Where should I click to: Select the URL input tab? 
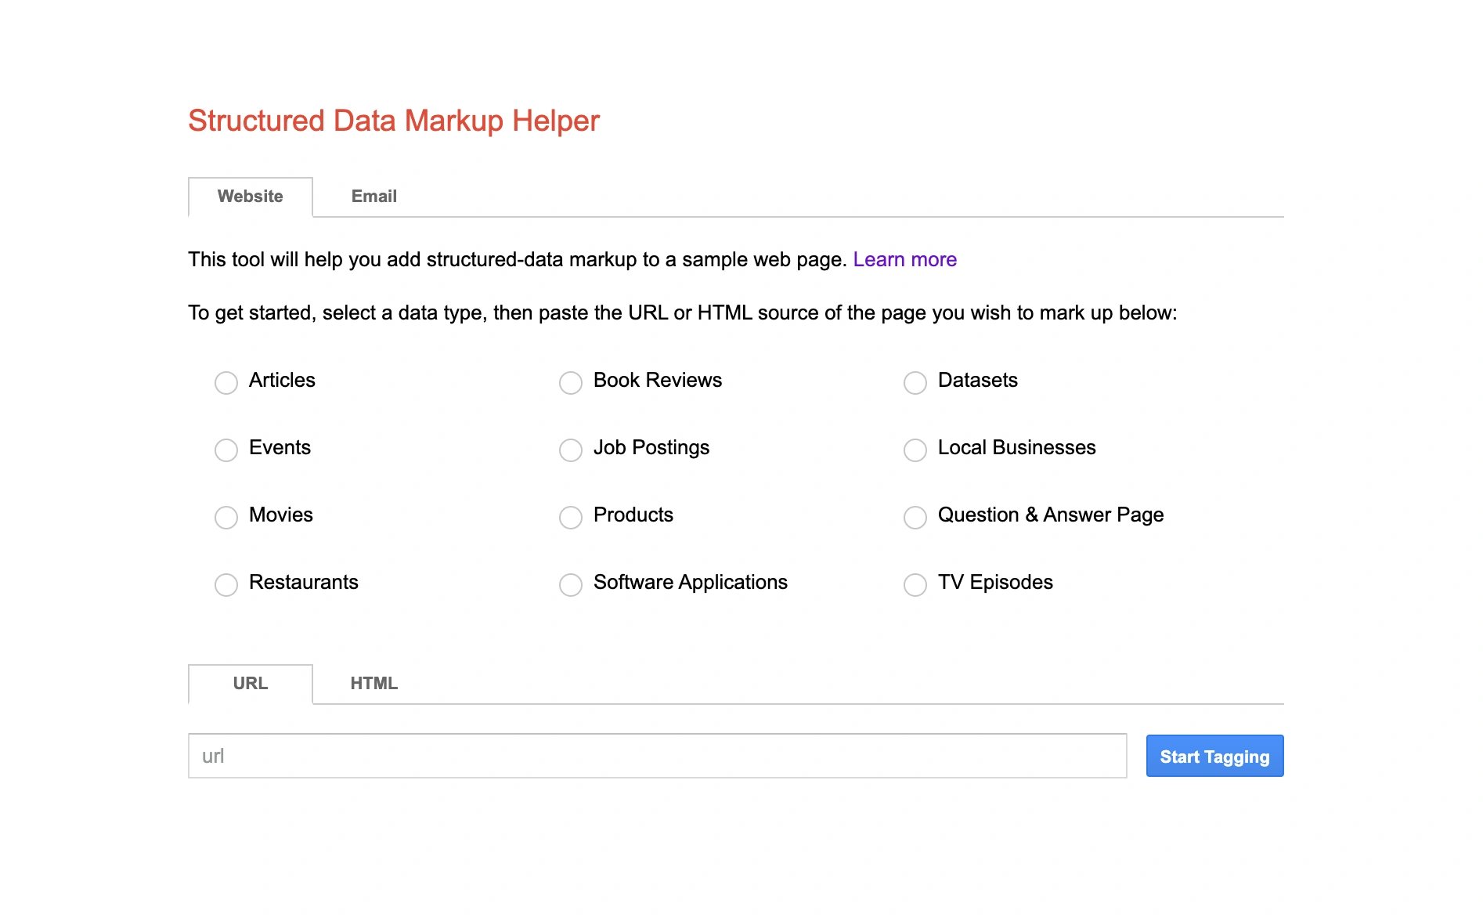(x=251, y=684)
